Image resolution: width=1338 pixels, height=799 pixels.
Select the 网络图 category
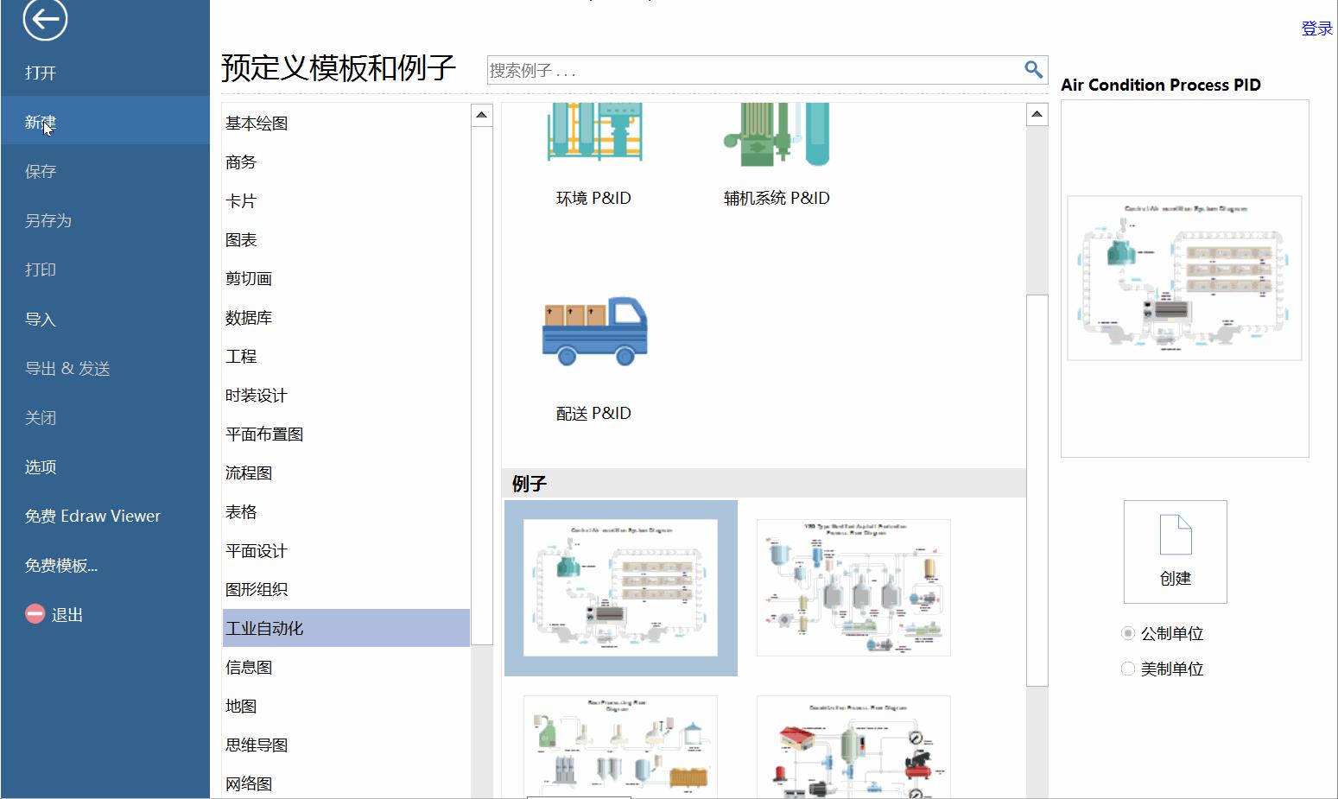tap(249, 783)
